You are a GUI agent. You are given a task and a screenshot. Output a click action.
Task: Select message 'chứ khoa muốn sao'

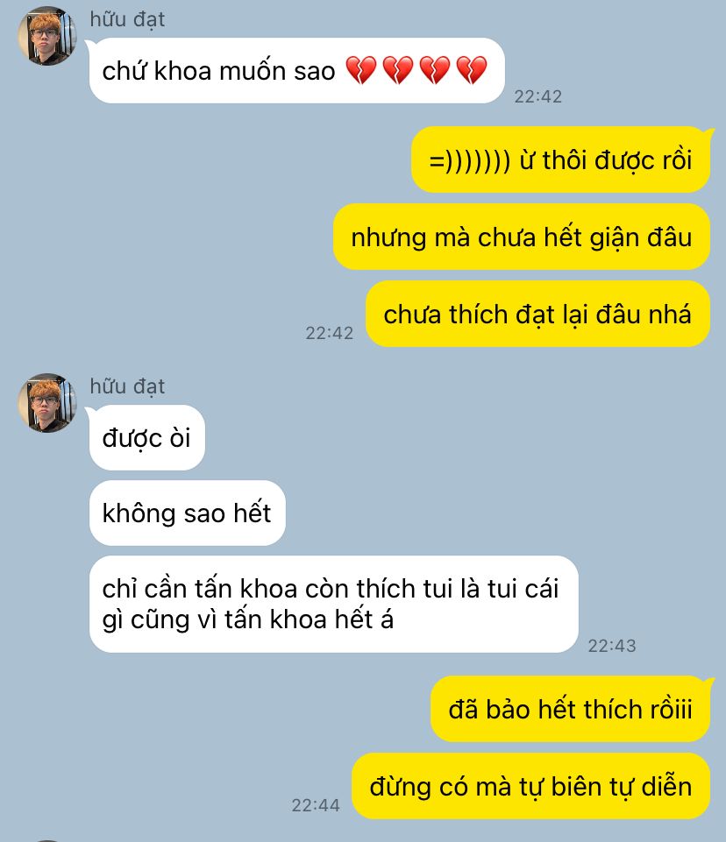[x=296, y=70]
